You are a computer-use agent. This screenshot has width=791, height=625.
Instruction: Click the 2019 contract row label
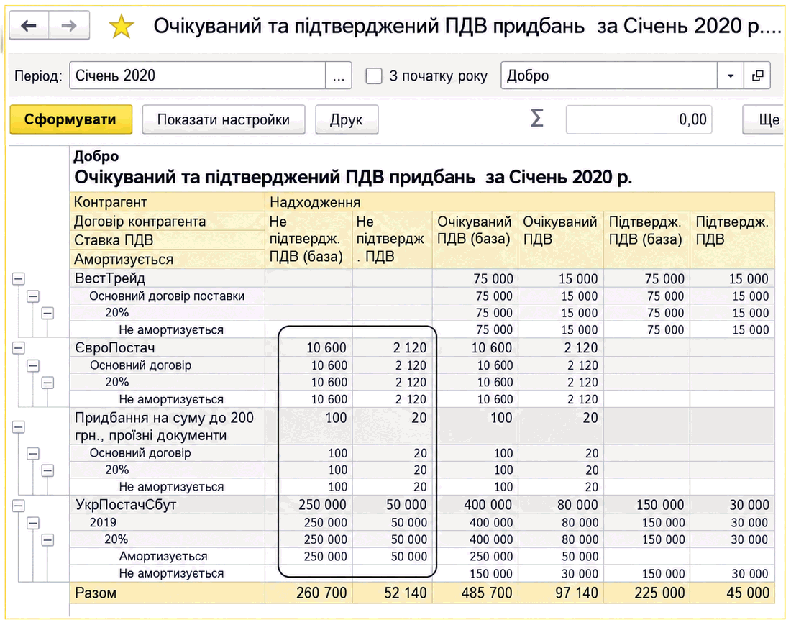[103, 523]
